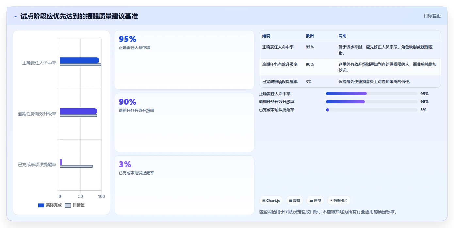Viewport: 454px width, 228px height.
Task: Click the 数据 column header
Action: (310, 36)
